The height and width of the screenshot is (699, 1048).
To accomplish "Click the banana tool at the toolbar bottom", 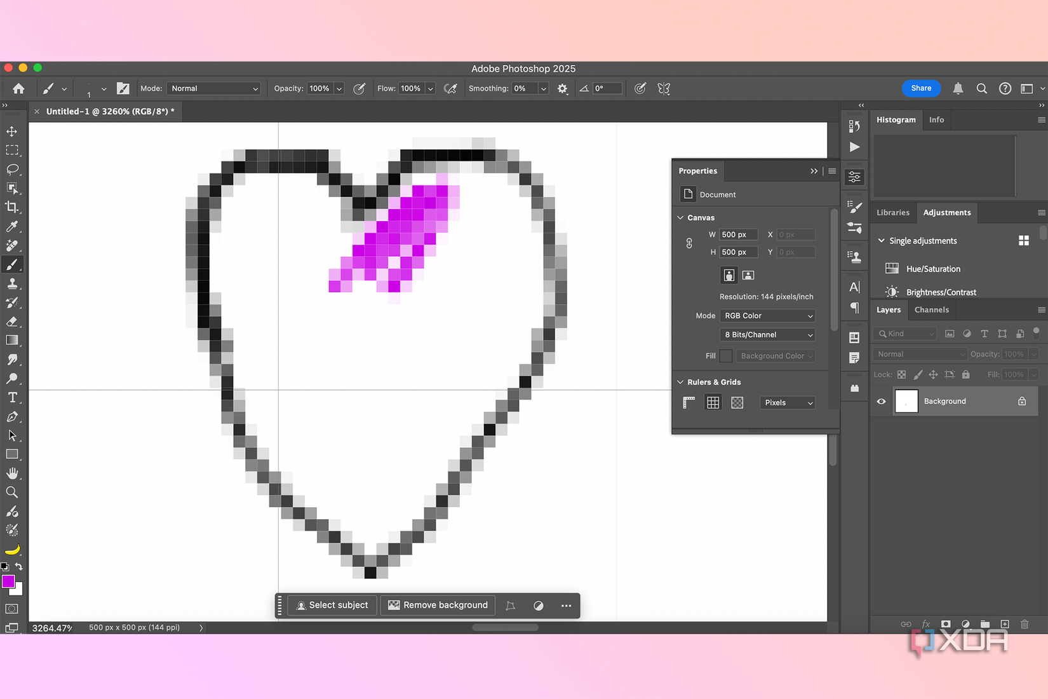I will point(13,549).
